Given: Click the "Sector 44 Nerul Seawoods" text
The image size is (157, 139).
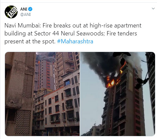Looking at the screenshot, I should click(69, 33).
